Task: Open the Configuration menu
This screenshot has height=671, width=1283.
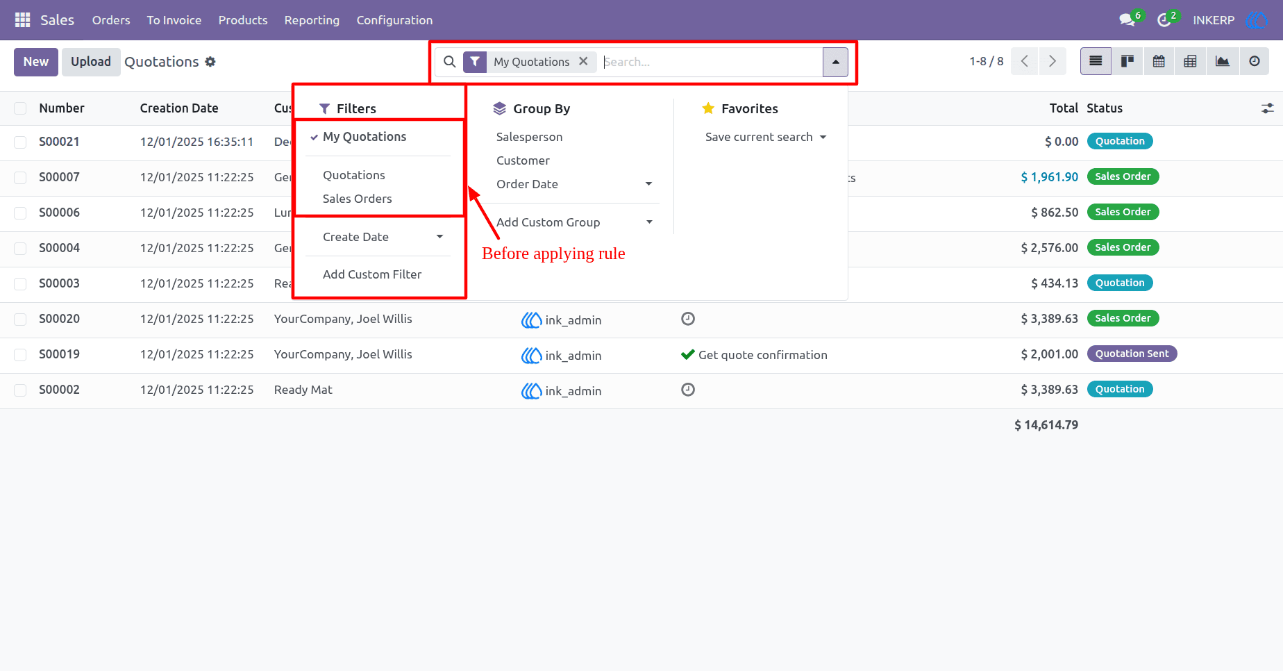Action: point(394,20)
